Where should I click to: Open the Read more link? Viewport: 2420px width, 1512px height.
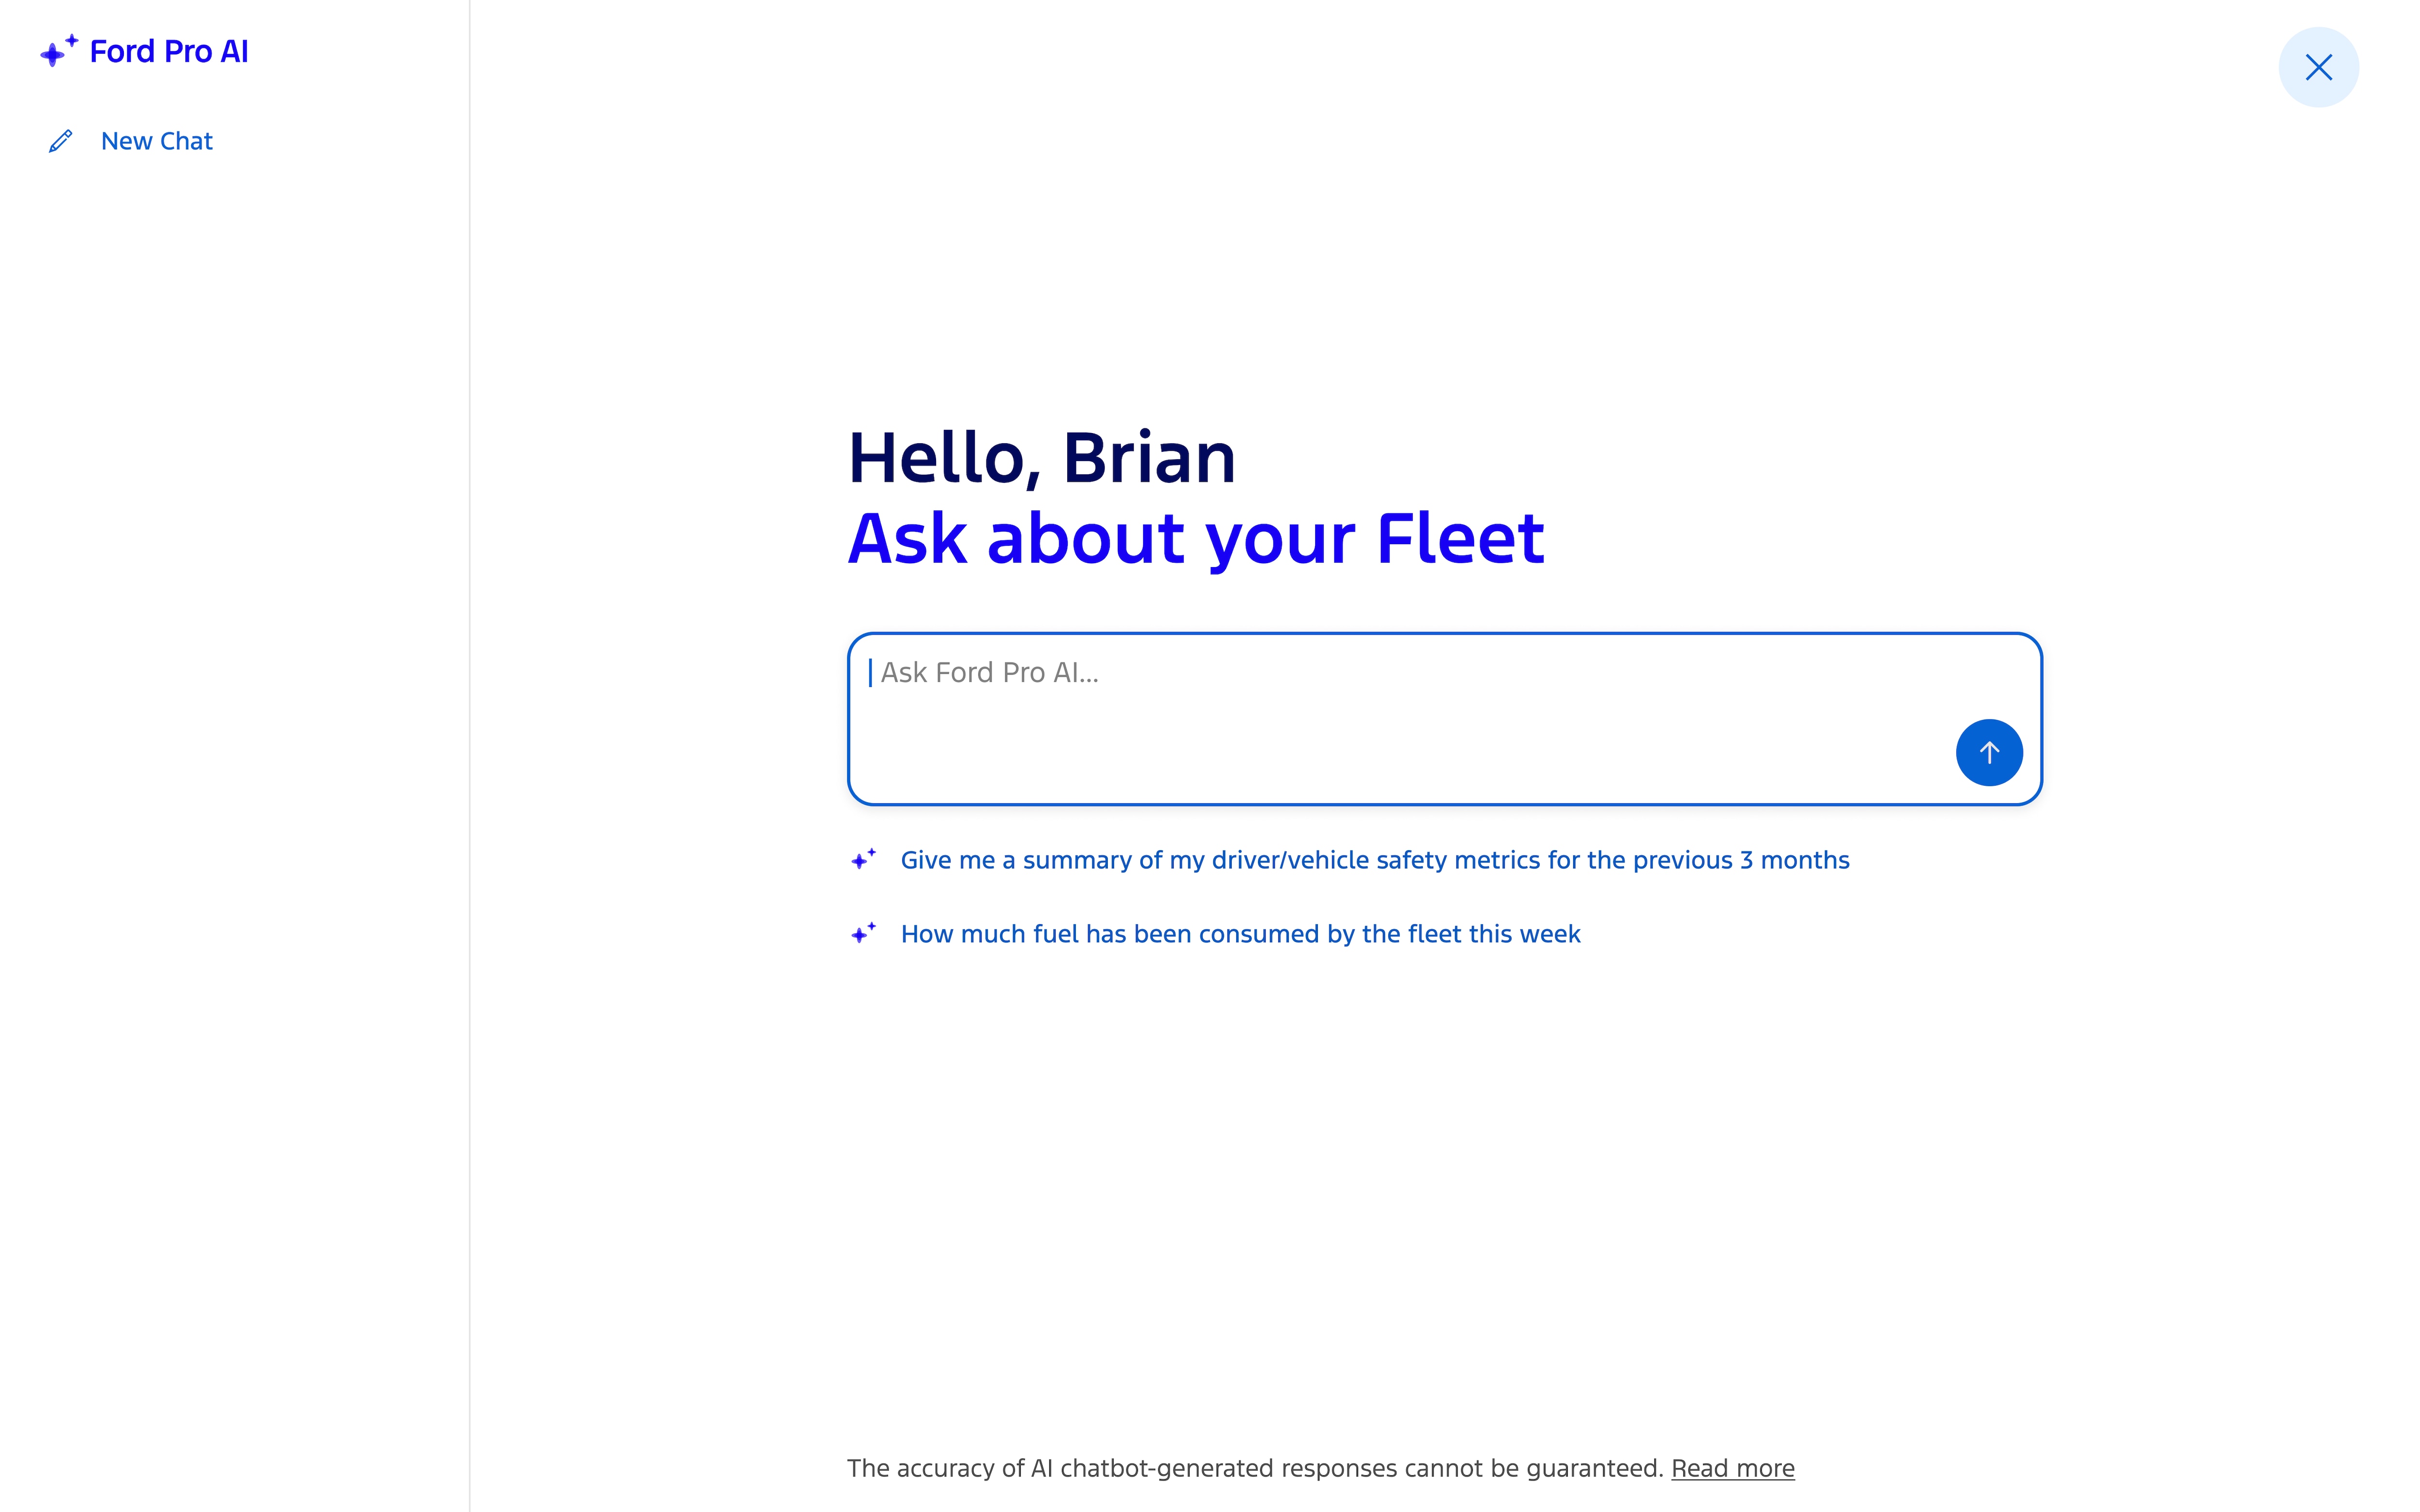pyautogui.click(x=1733, y=1468)
